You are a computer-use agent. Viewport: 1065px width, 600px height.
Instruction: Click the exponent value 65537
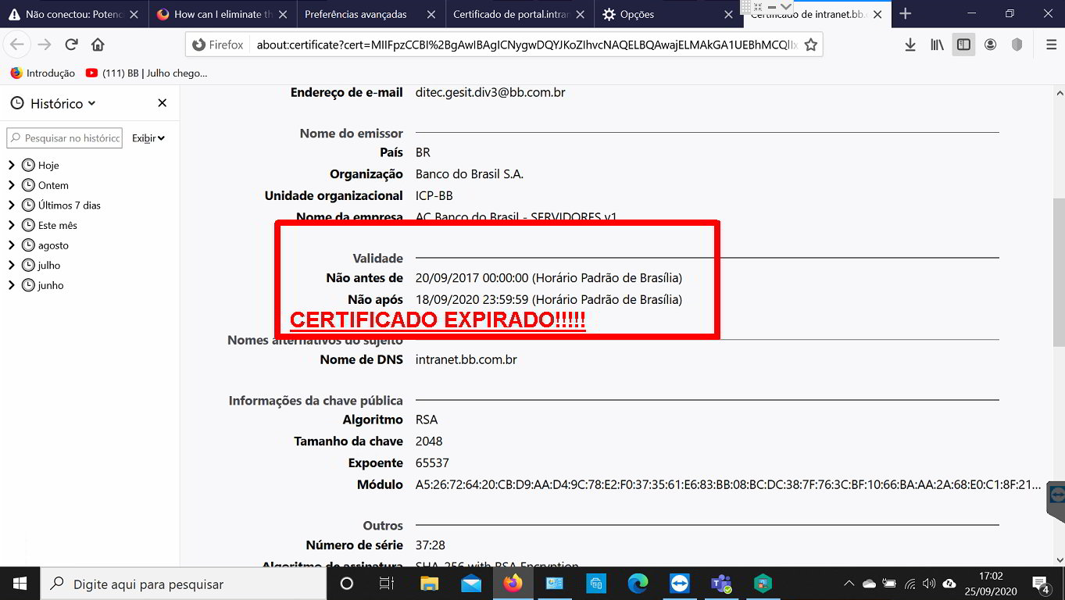pos(432,463)
